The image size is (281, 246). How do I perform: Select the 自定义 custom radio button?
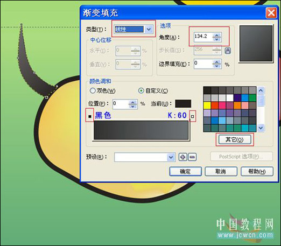141,90
